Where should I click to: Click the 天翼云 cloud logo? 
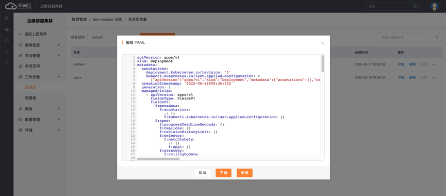18,6
